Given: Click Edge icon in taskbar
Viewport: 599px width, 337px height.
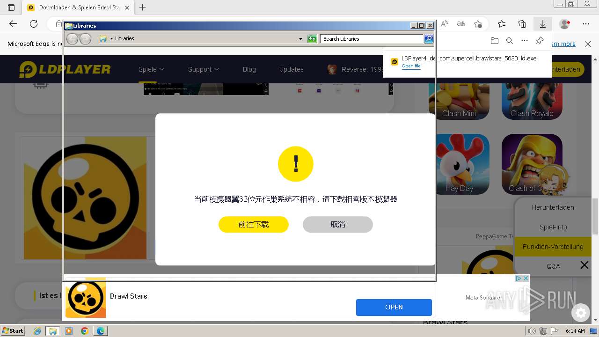Looking at the screenshot, I should (x=101, y=331).
